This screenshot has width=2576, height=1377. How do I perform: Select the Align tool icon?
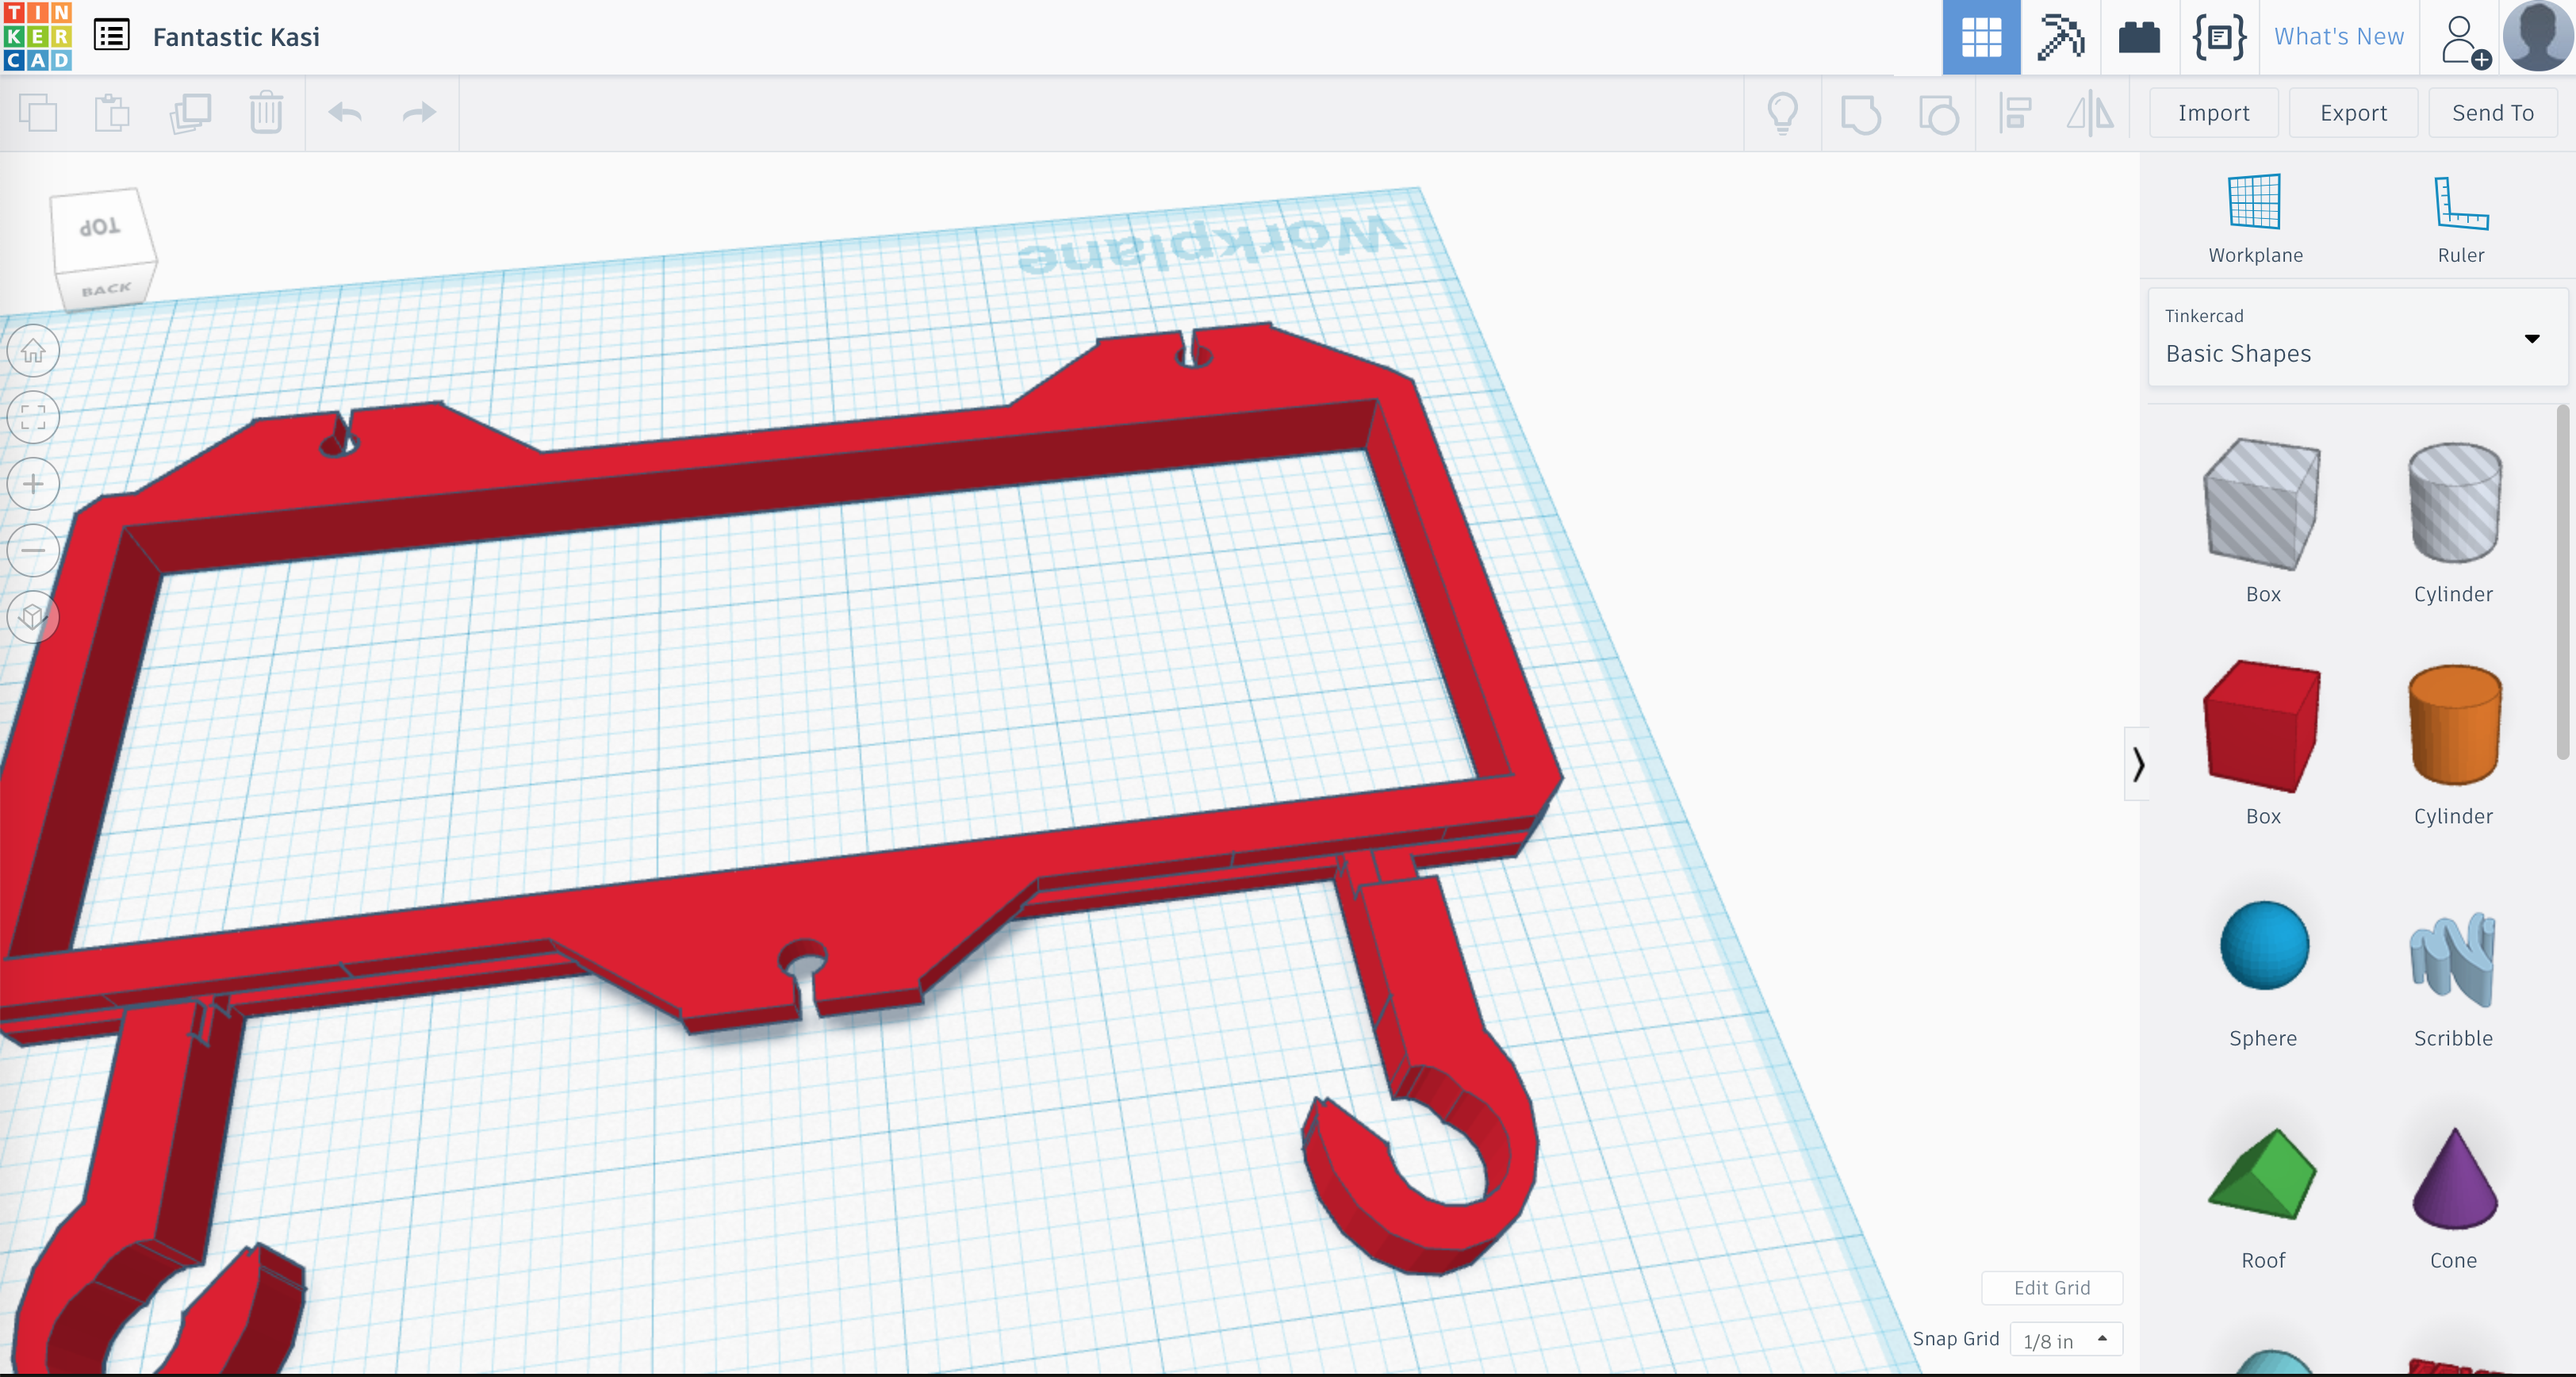click(x=2015, y=113)
